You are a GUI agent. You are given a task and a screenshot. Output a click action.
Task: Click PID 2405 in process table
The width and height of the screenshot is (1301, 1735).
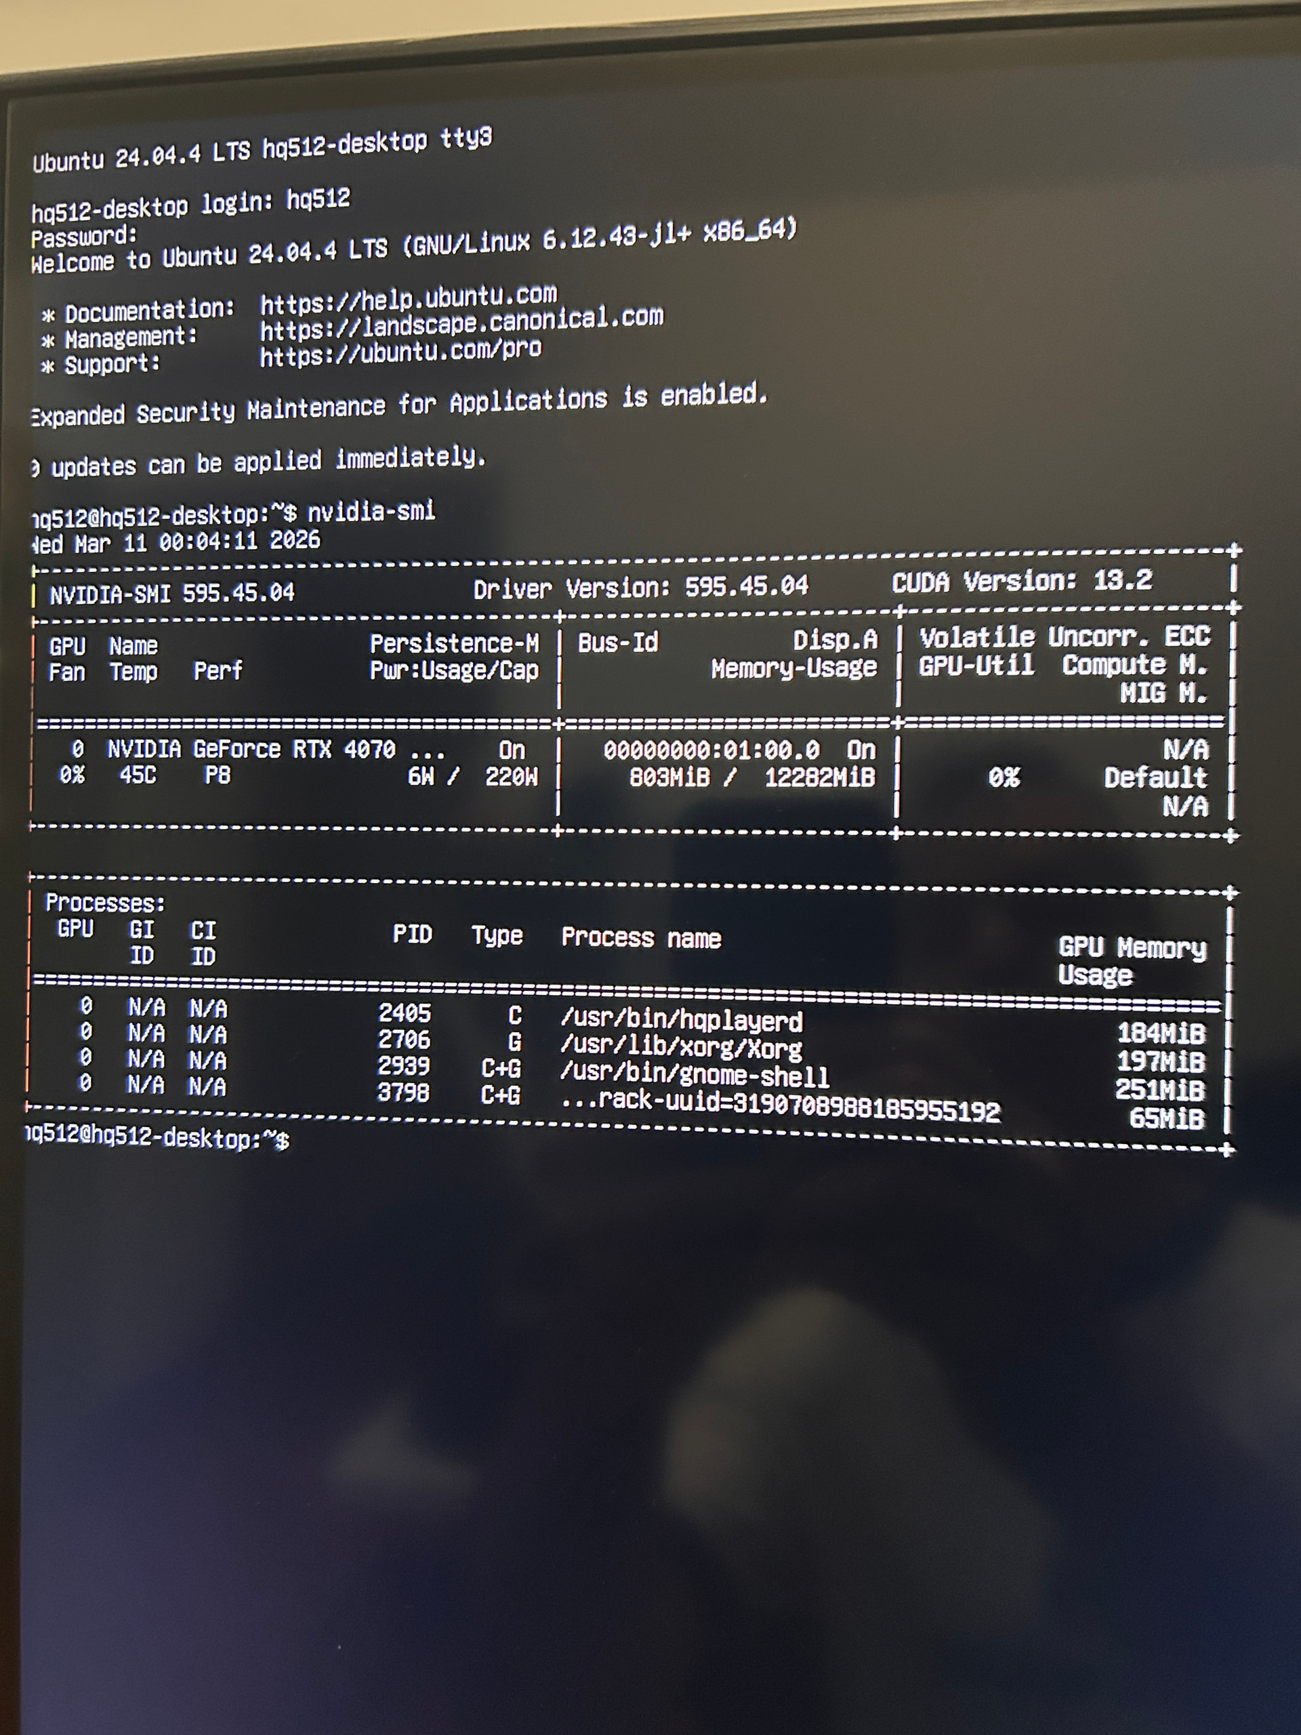405,1013
